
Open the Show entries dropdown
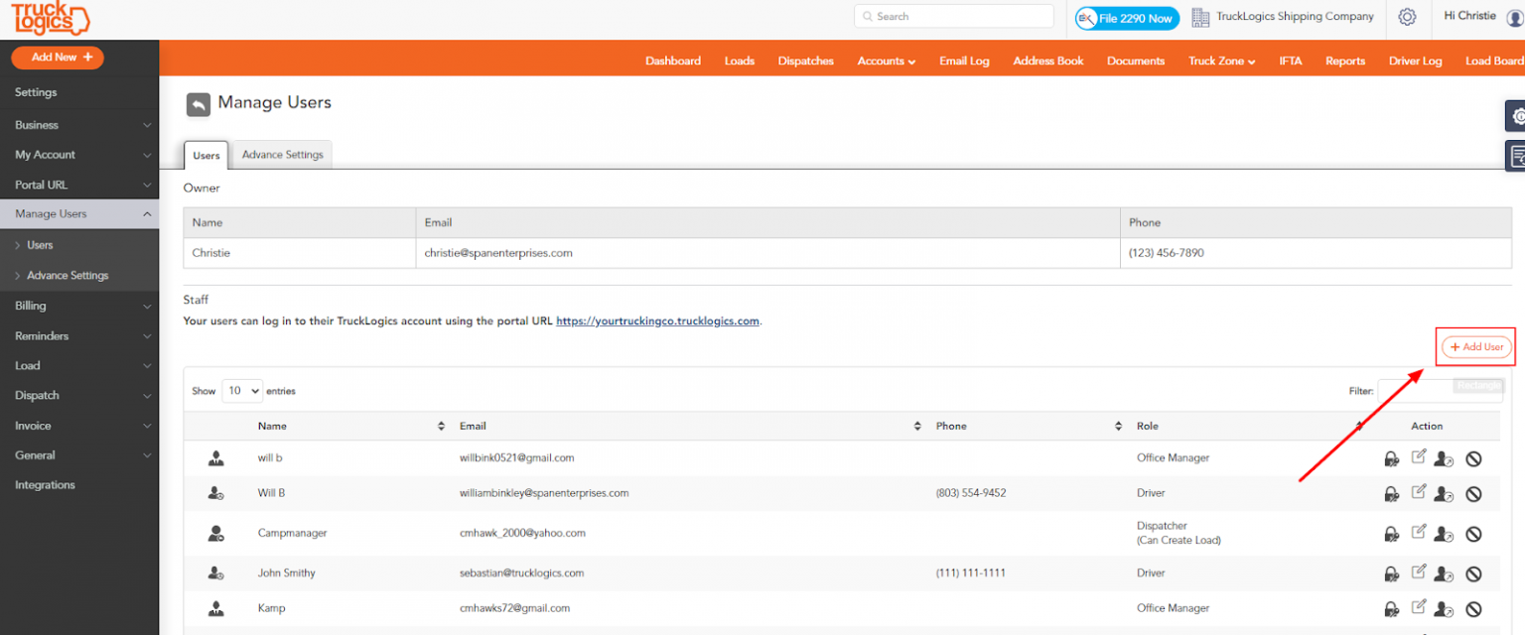241,390
